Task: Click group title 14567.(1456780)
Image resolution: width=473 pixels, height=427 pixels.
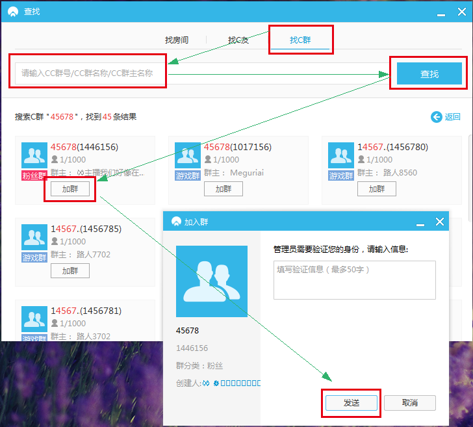Action: (392, 147)
